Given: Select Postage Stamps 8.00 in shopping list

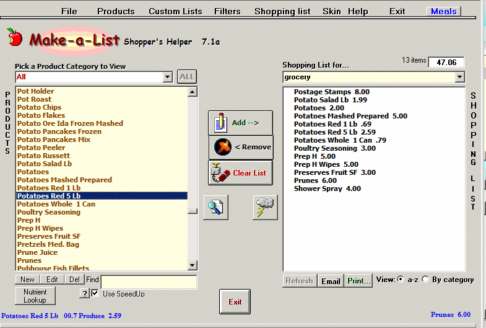Looking at the screenshot, I should (x=332, y=92).
